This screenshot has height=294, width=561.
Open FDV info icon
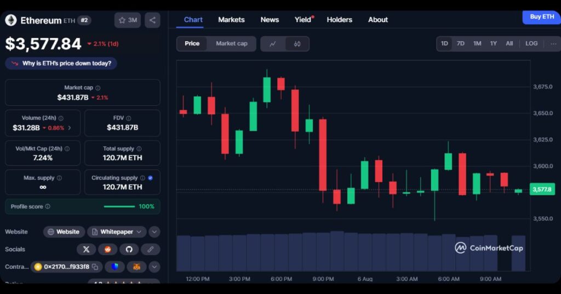pos(128,118)
